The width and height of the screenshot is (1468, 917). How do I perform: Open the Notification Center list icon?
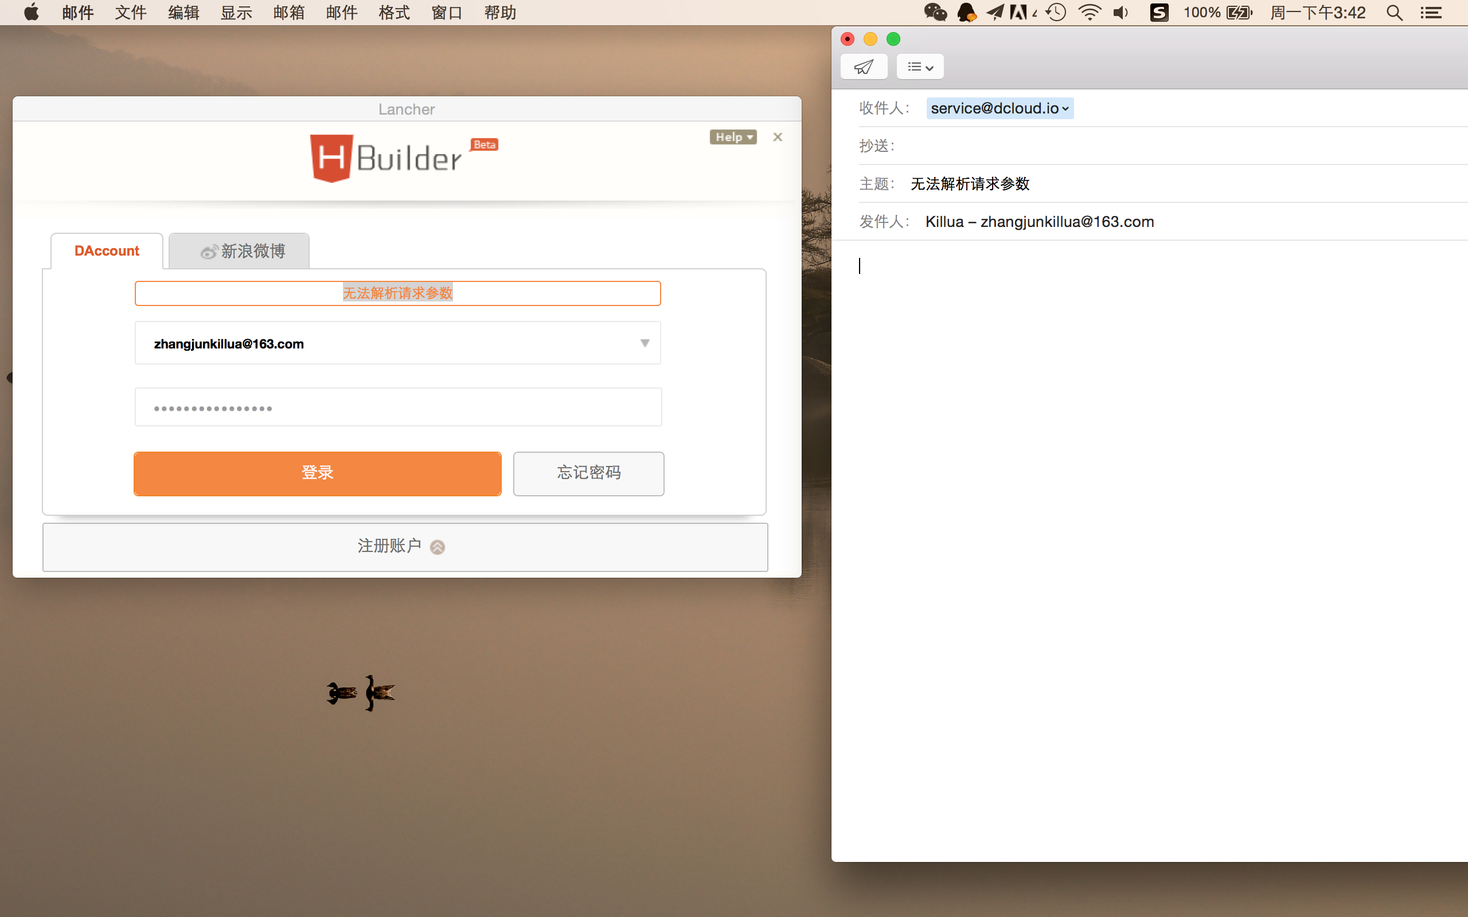(x=1431, y=12)
